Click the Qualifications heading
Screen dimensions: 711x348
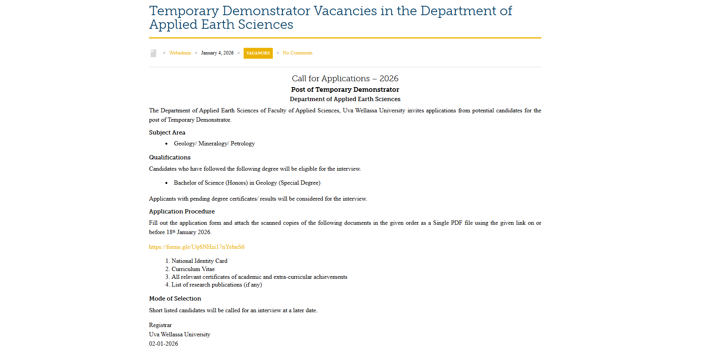170,157
